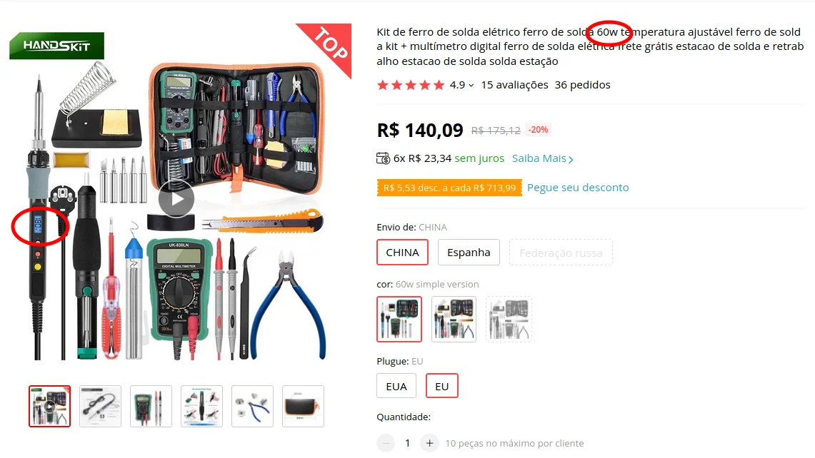Increase quantity with the plus button
Viewport: 815px width, 458px height.
pos(429,443)
